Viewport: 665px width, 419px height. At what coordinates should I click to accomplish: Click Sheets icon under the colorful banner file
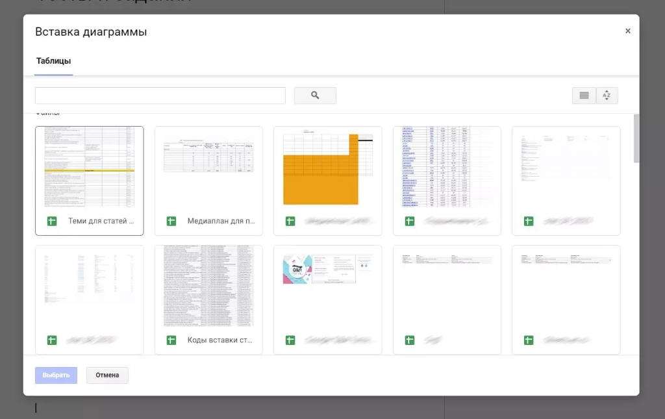[x=290, y=340]
